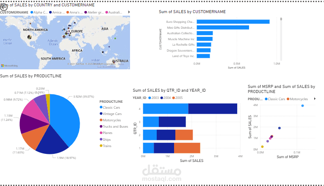Image resolution: width=324 pixels, height=186 pixels.
Task: Select Classic Cars in productline legend
Action: pos(110,107)
